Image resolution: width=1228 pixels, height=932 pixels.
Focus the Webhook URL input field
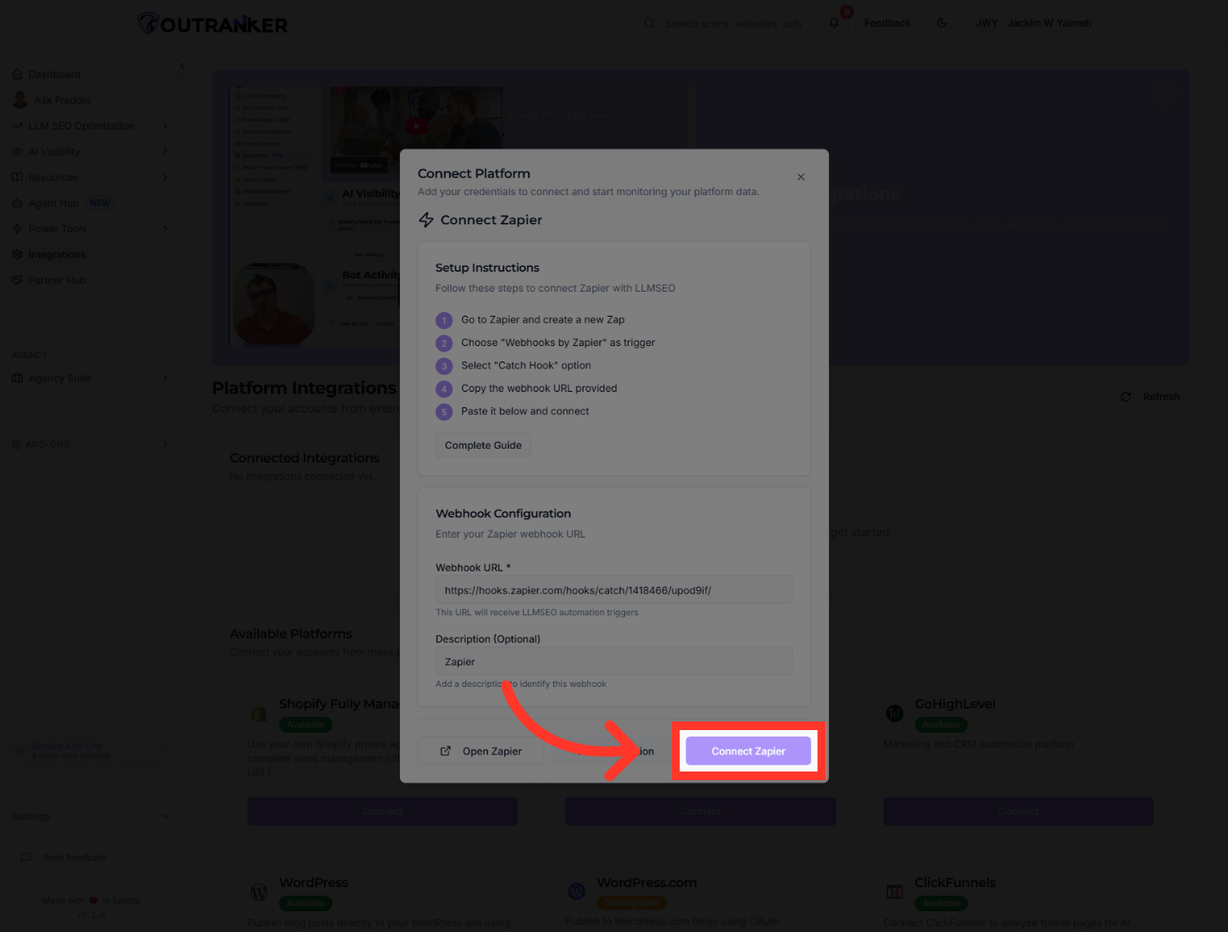pos(613,590)
